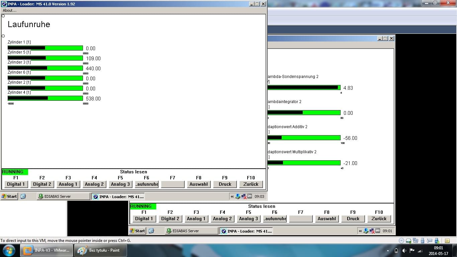This screenshot has height=257, width=457.
Task: Click Auswahl button in the background INPA window
Action: [x=327, y=219]
